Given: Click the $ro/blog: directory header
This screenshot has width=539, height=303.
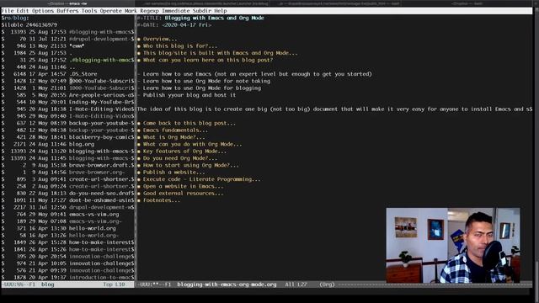Looking at the screenshot, I should click(x=15, y=18).
